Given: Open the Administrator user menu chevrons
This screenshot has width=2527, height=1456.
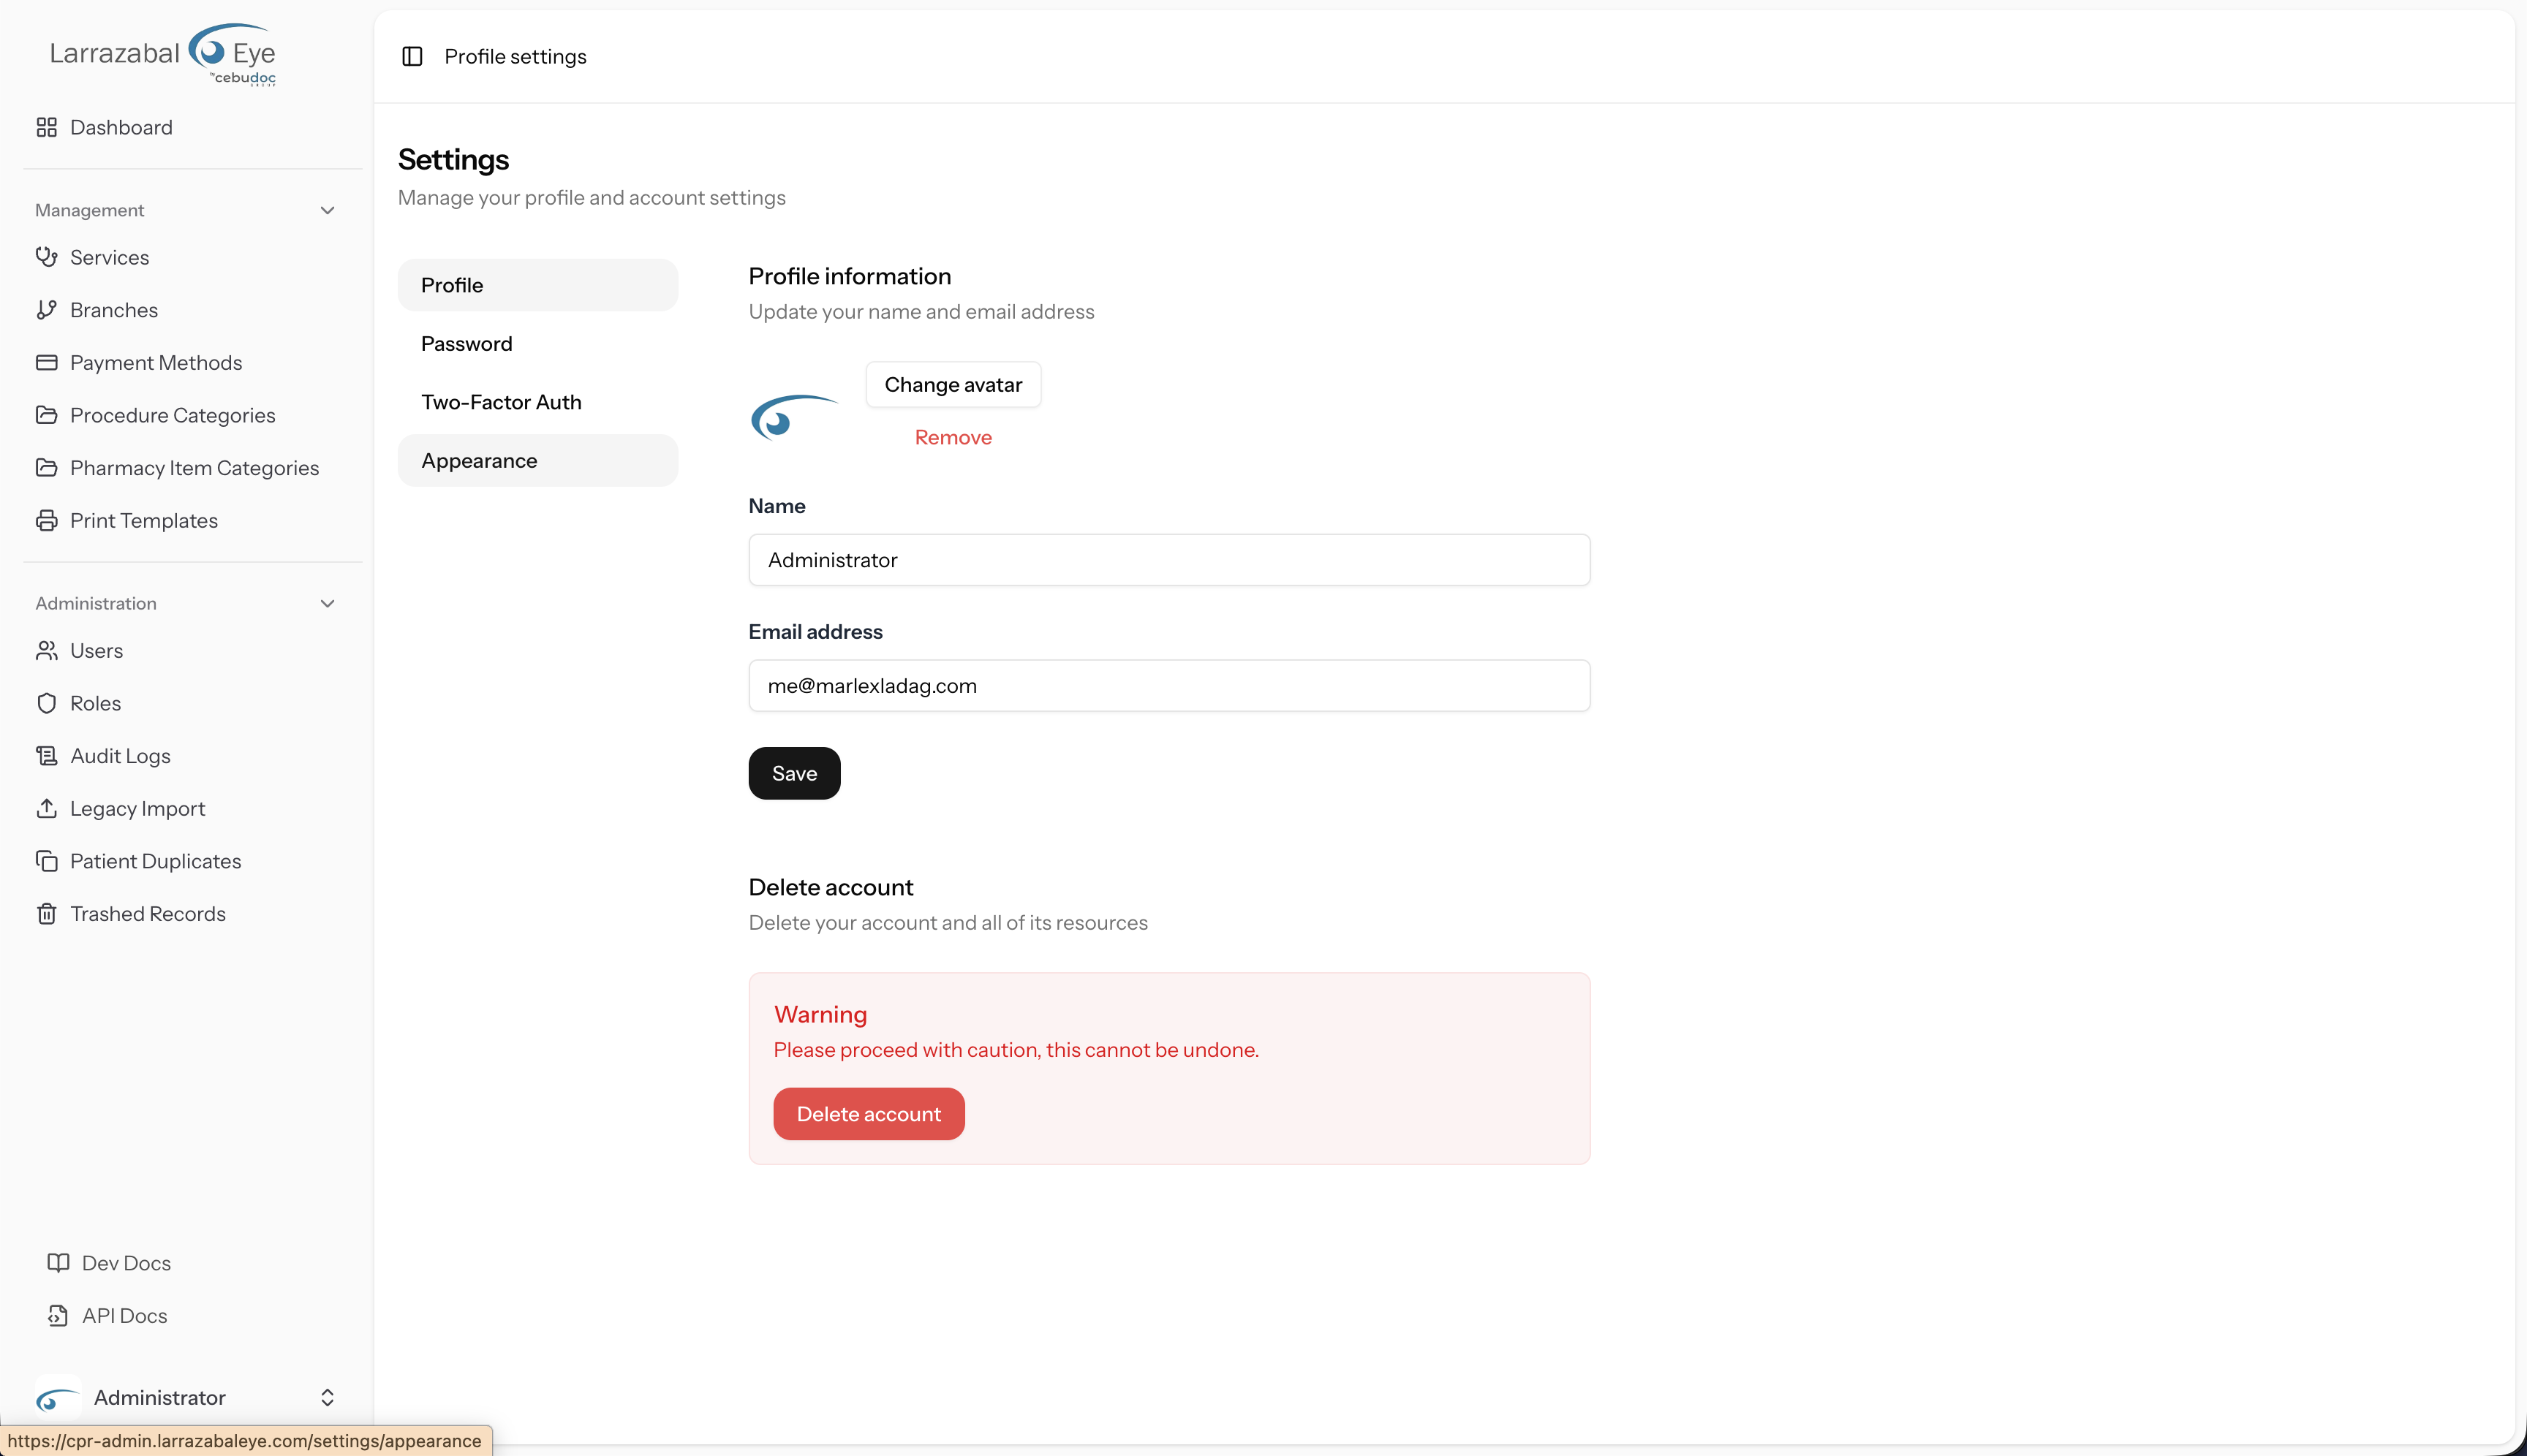Looking at the screenshot, I should 327,1398.
